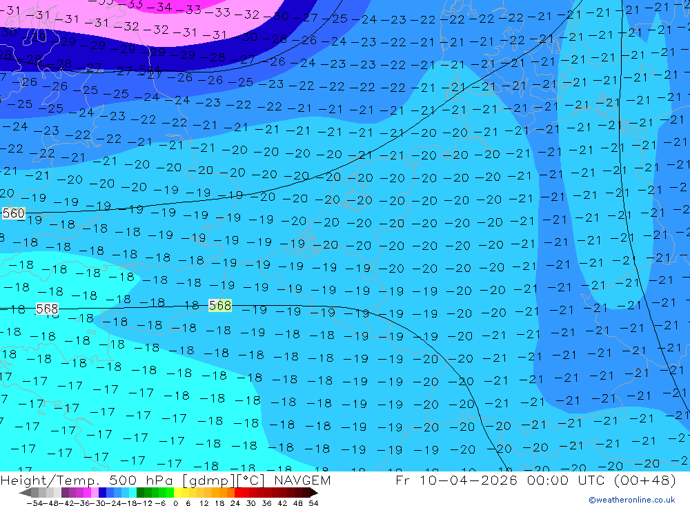The image size is (690, 506).
Task: Click the 0 label under color scale
Action: point(175,503)
